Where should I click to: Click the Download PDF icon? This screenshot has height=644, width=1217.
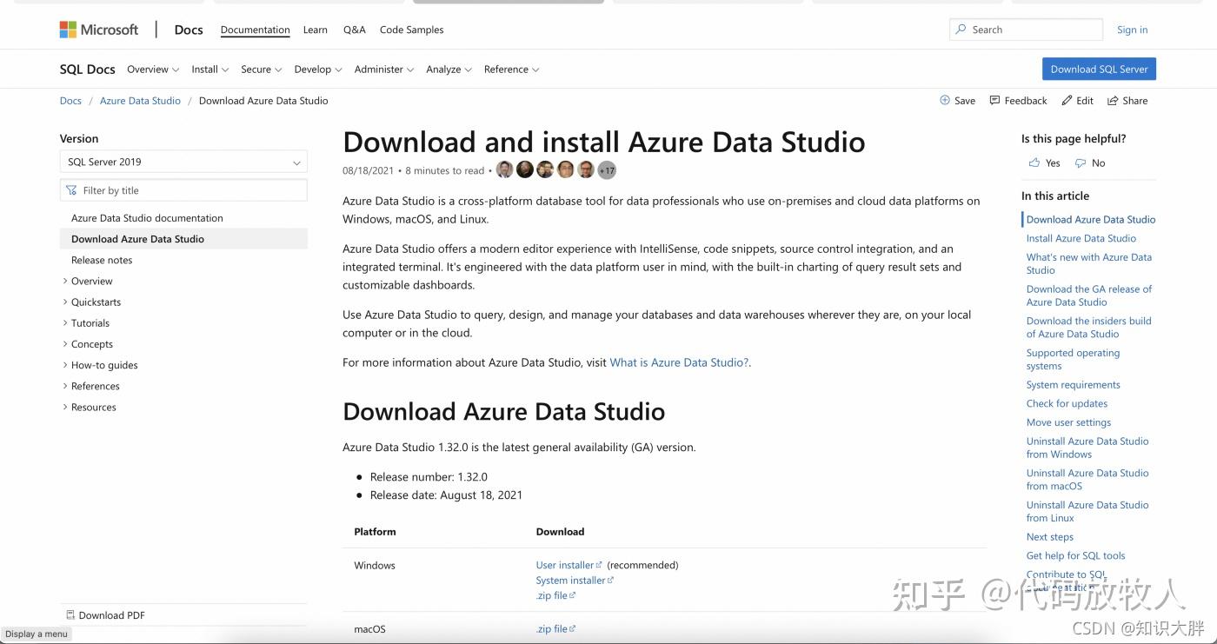(x=71, y=614)
